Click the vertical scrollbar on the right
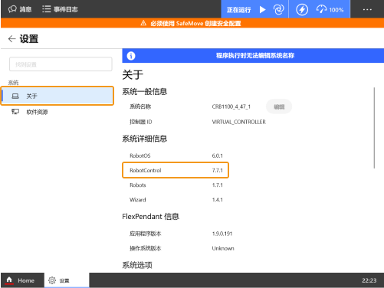 pyautogui.click(x=374, y=128)
